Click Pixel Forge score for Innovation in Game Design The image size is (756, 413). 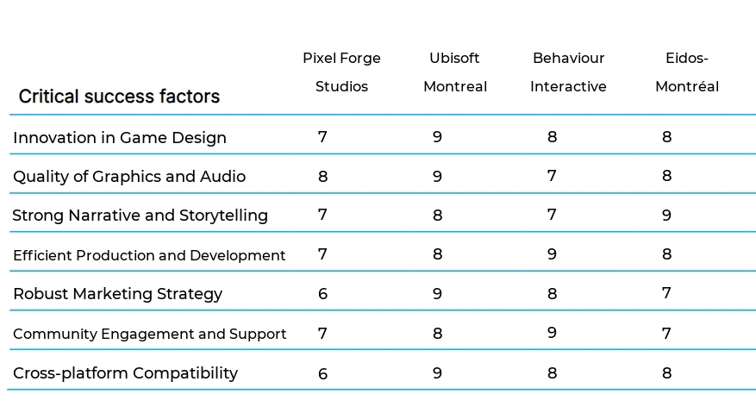[322, 137]
